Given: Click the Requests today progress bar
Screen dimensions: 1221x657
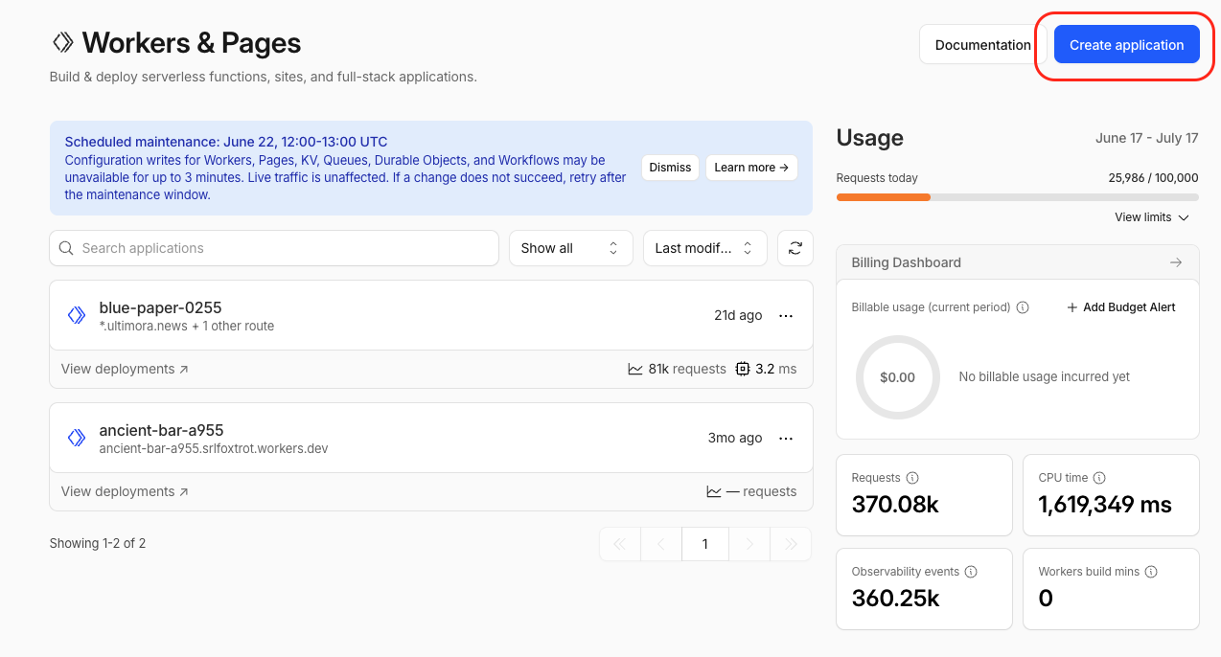Looking at the screenshot, I should (1018, 197).
